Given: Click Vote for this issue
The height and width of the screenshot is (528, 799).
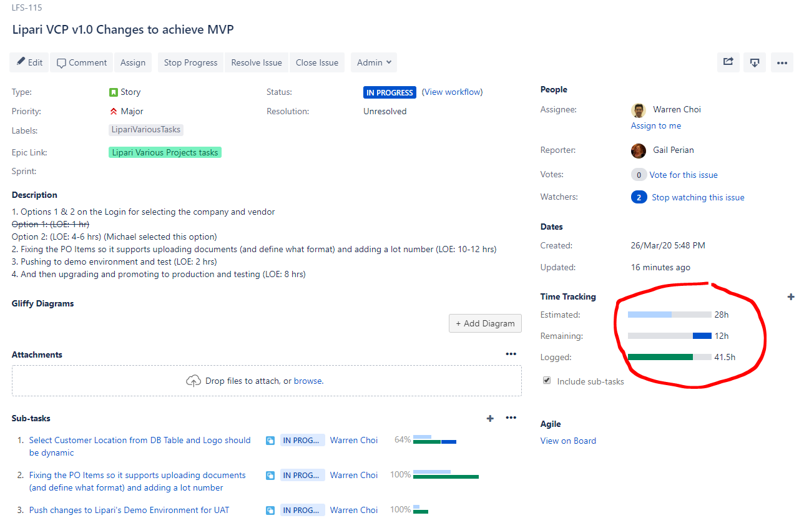Looking at the screenshot, I should [684, 175].
